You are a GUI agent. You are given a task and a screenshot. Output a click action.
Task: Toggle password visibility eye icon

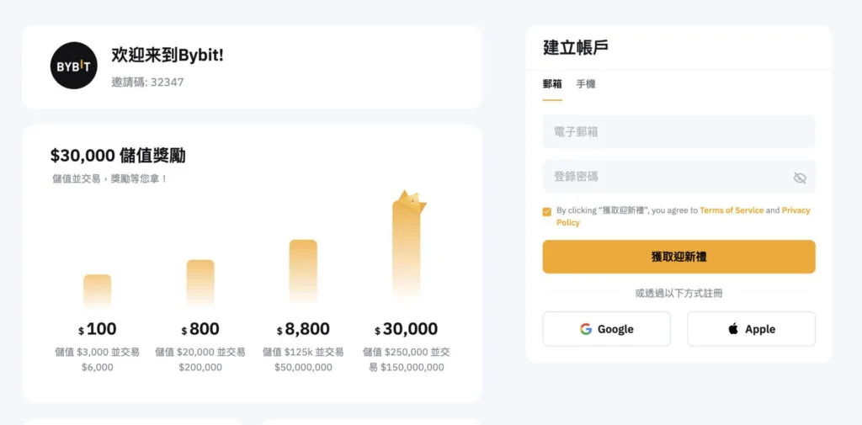pos(800,178)
